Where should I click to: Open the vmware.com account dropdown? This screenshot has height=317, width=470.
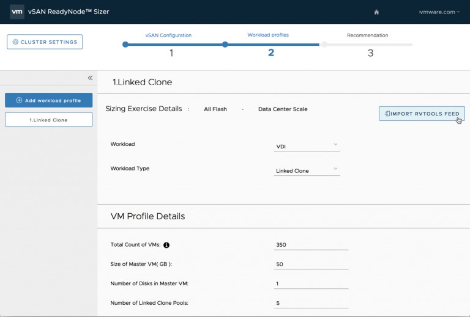click(x=439, y=12)
